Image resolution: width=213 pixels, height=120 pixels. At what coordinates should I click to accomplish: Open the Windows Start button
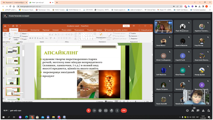coord(3,117)
